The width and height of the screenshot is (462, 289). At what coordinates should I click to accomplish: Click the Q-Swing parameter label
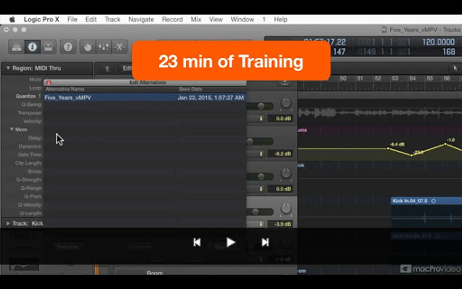(31, 104)
